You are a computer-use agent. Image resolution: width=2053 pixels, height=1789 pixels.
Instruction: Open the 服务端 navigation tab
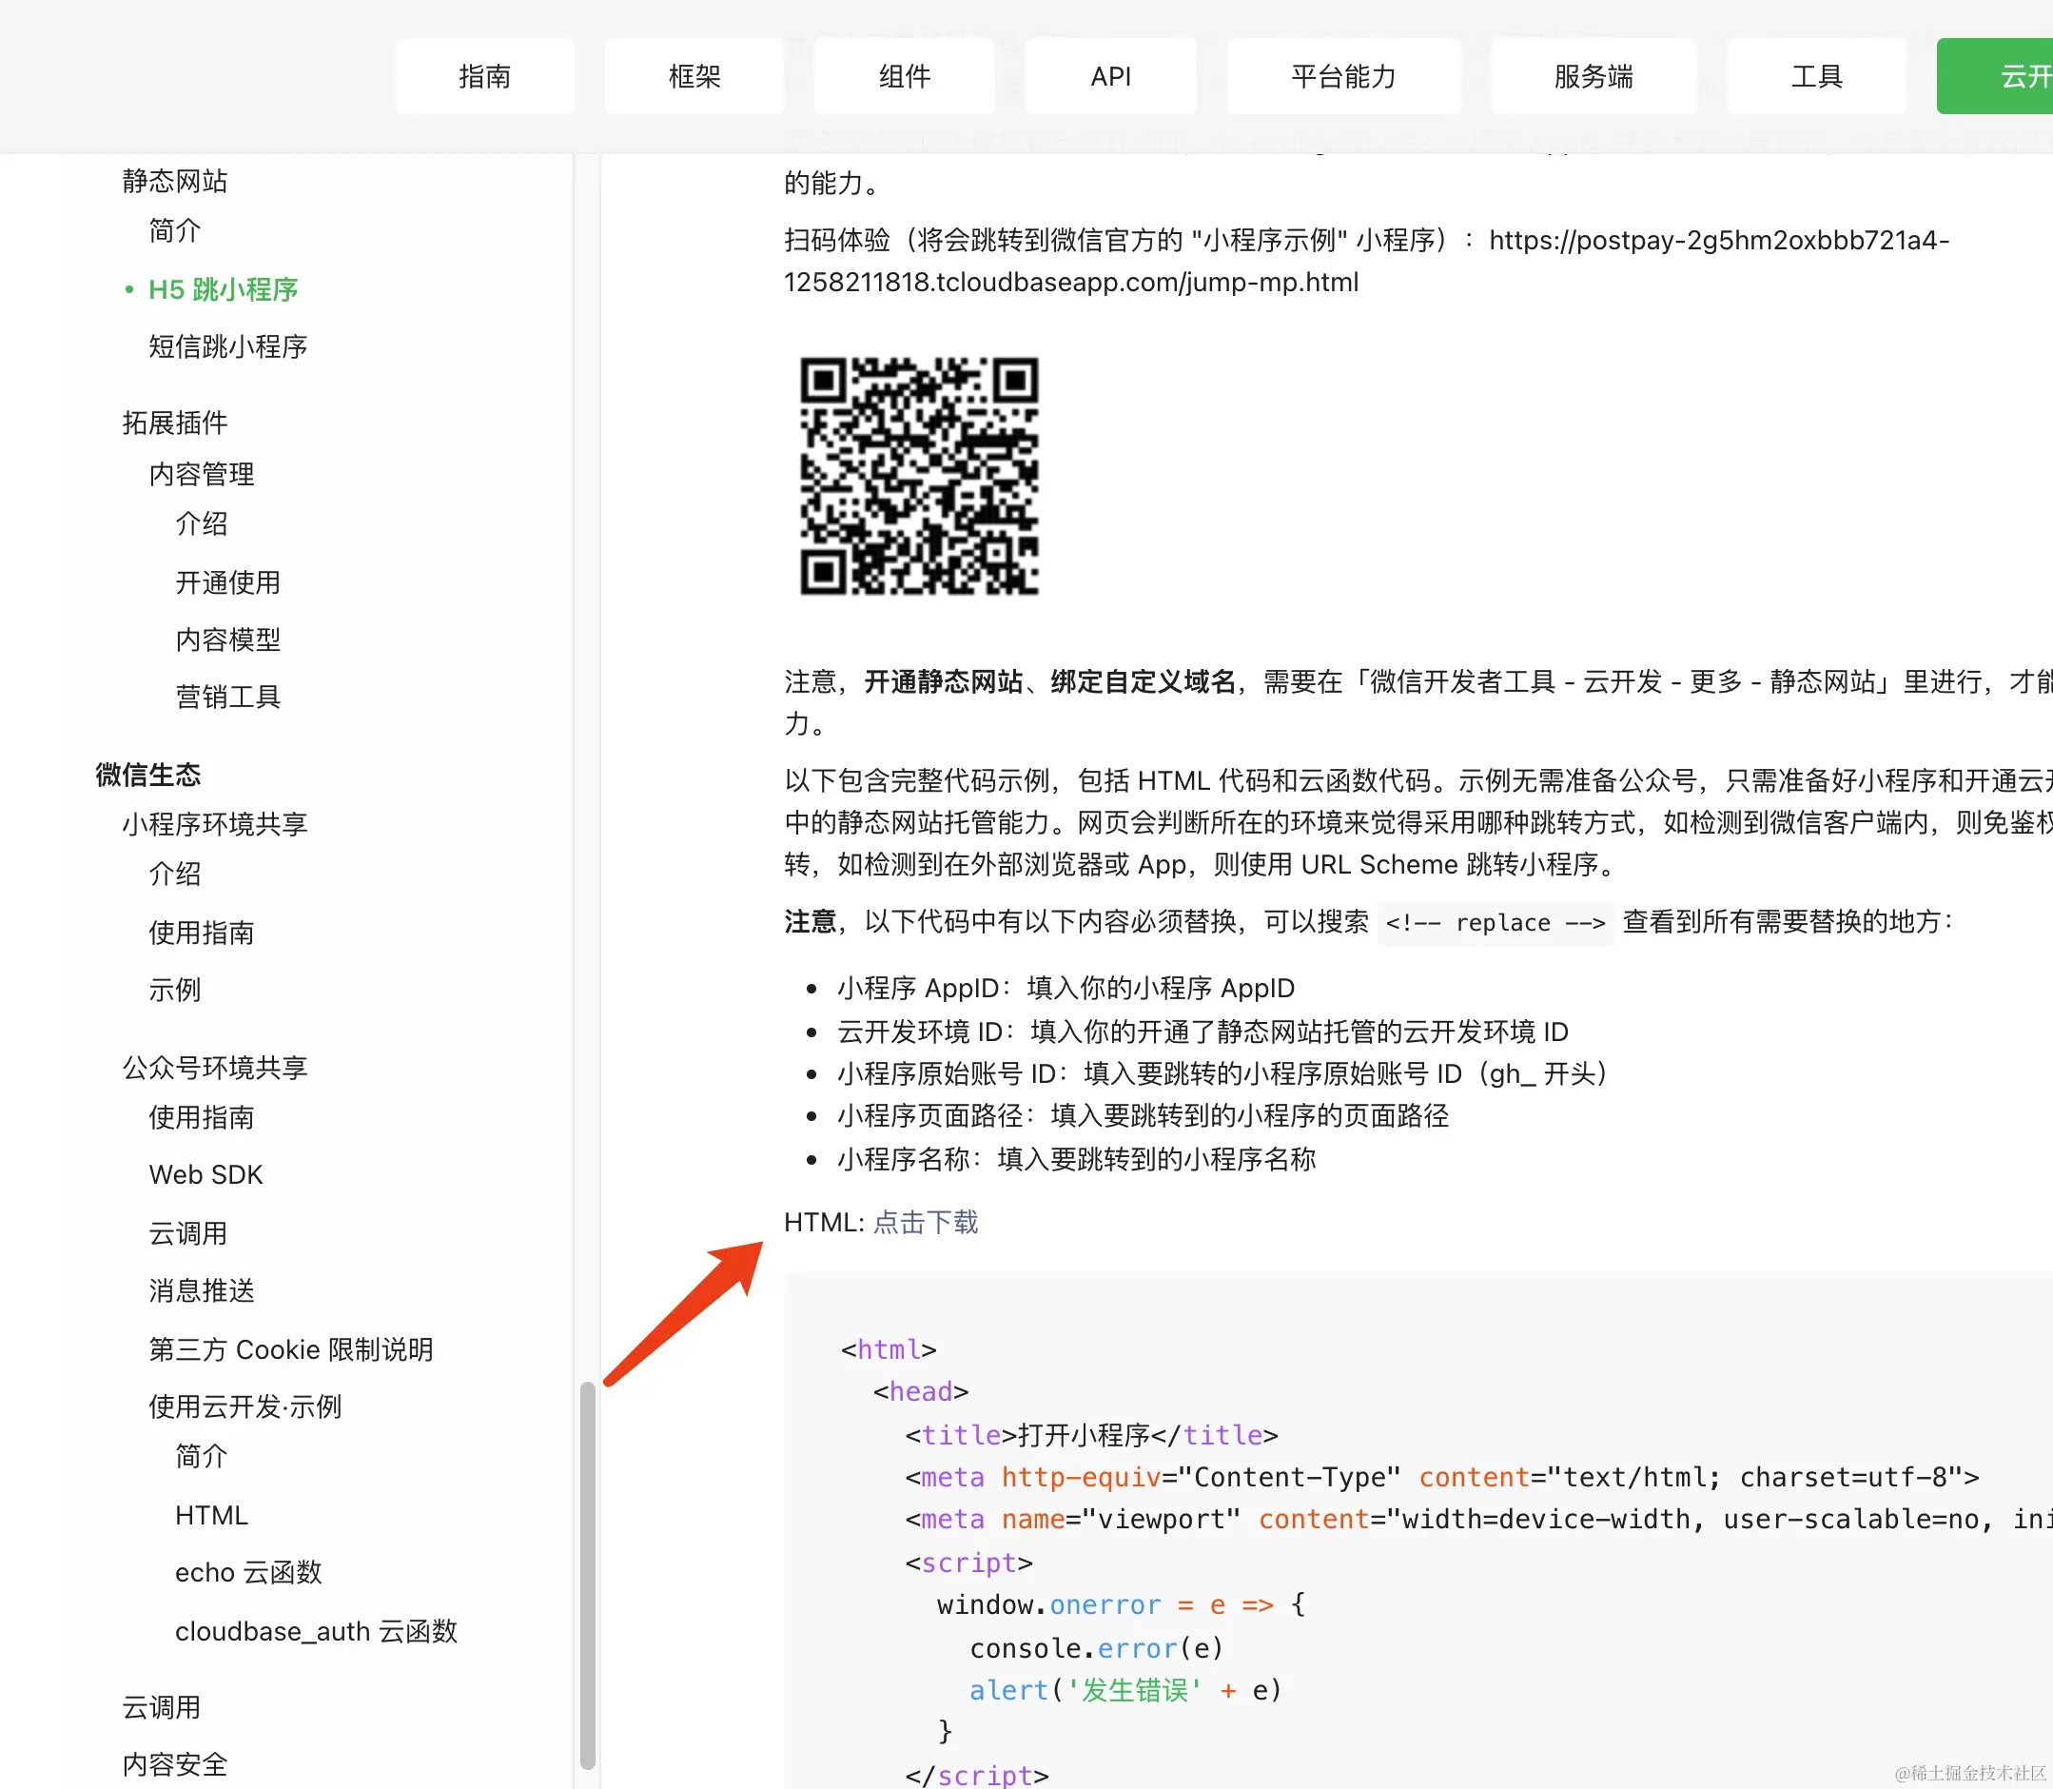(x=1593, y=76)
